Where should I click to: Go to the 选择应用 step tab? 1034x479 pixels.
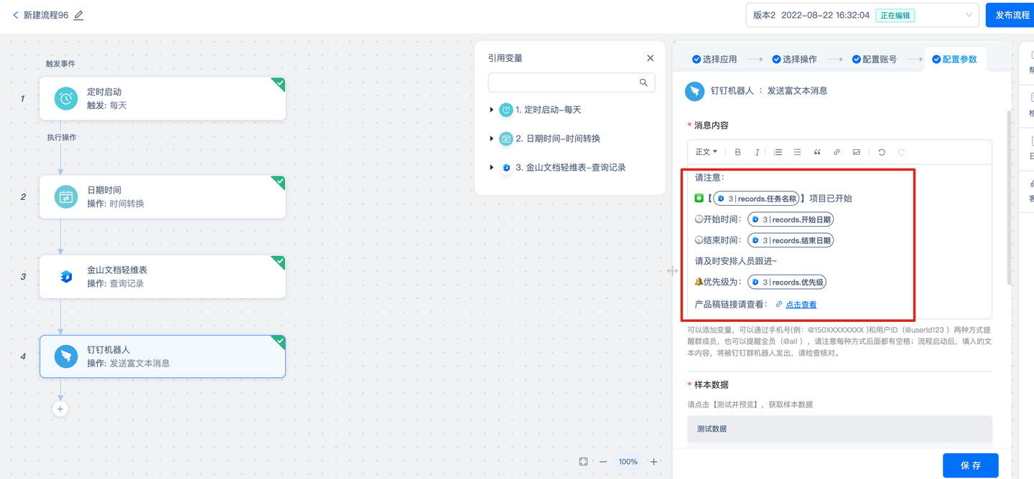[x=714, y=60]
